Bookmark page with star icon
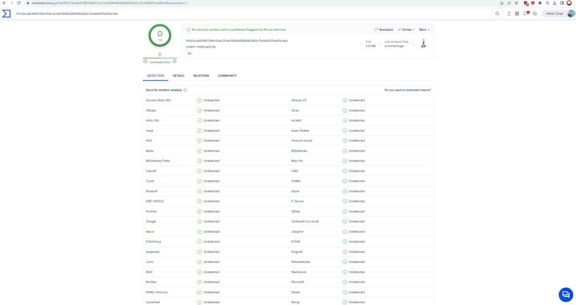This screenshot has width=576, height=305. point(516,3)
